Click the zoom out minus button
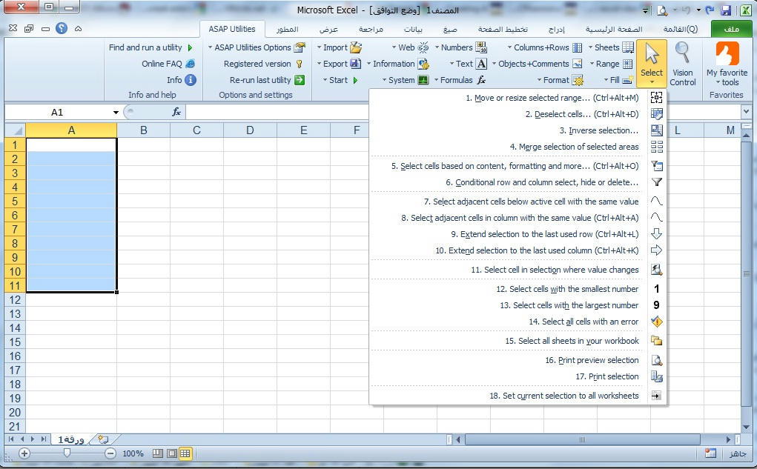 (110, 453)
